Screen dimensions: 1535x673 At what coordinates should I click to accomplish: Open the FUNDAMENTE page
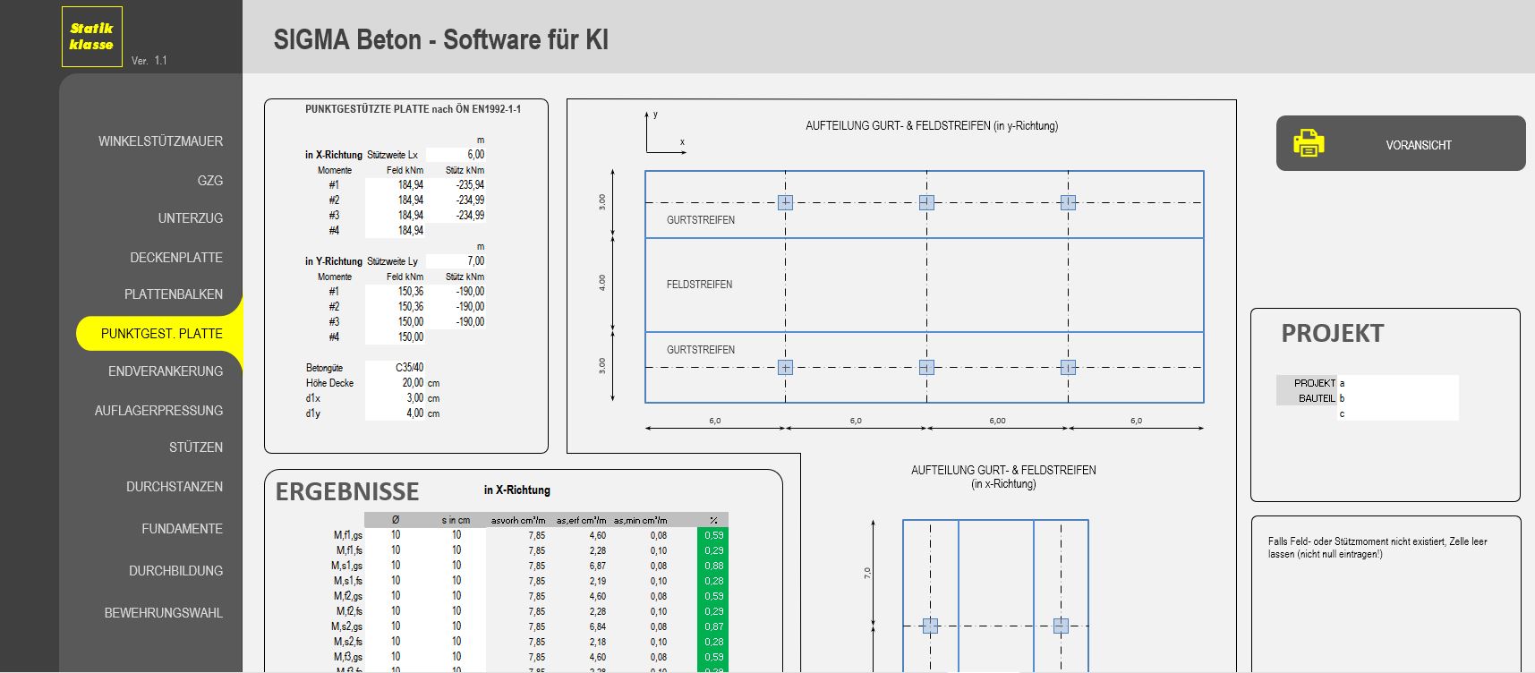click(182, 529)
